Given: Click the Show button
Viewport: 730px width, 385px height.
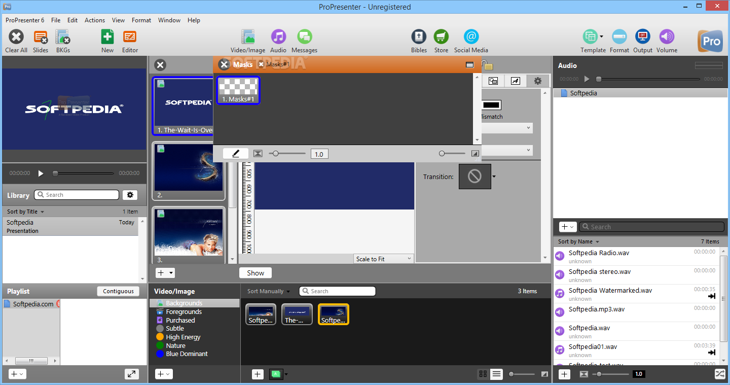Looking at the screenshot, I should (255, 273).
